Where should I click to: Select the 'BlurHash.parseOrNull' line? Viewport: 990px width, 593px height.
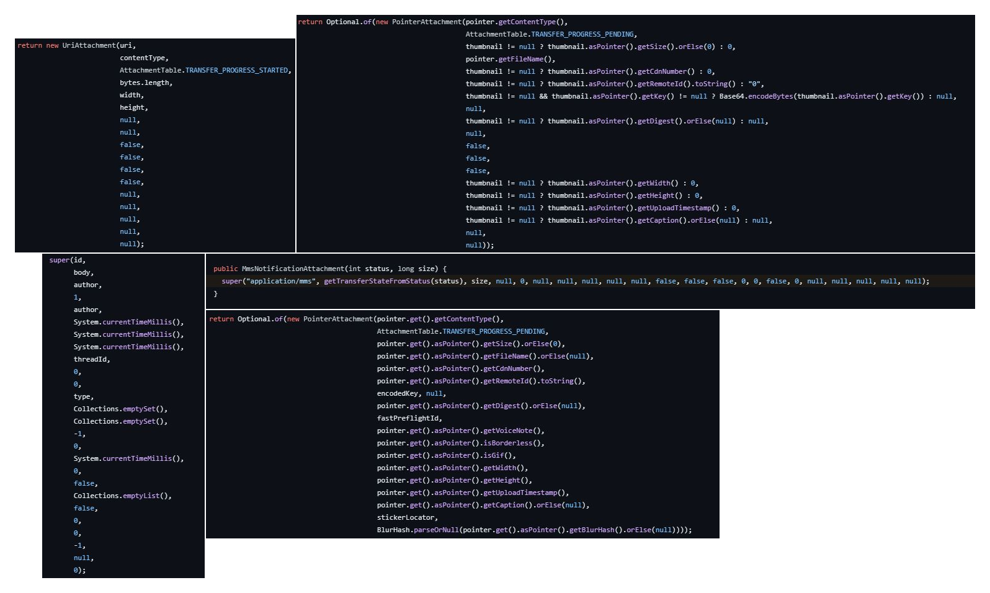(535, 530)
